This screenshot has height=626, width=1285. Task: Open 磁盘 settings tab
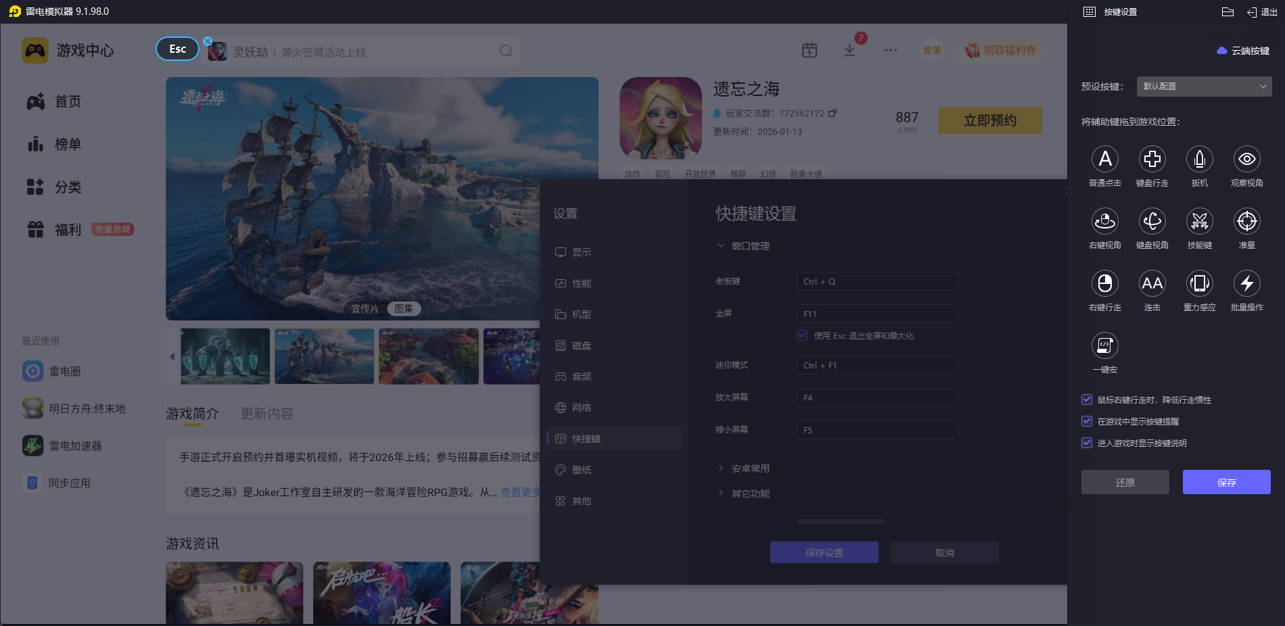(x=614, y=345)
